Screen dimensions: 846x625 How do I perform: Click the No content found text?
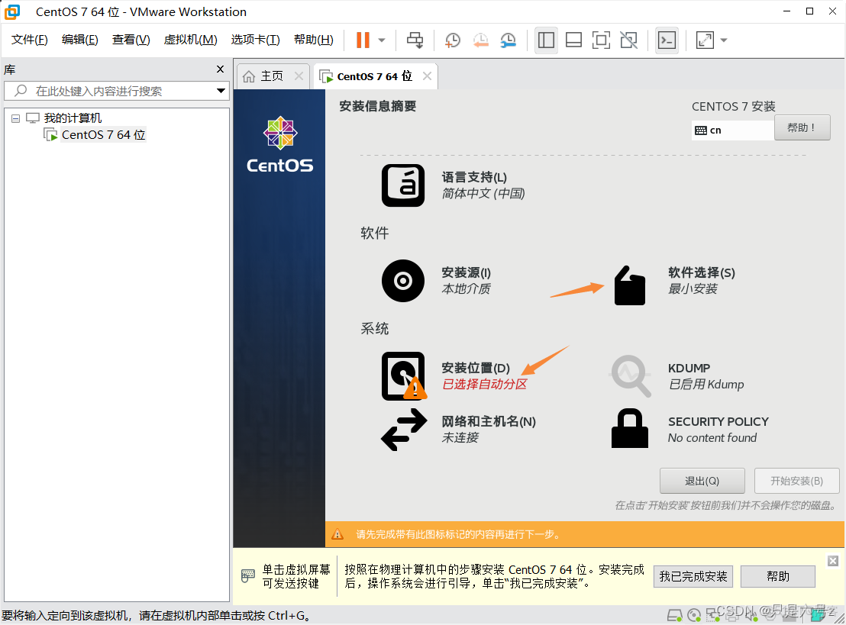point(712,438)
